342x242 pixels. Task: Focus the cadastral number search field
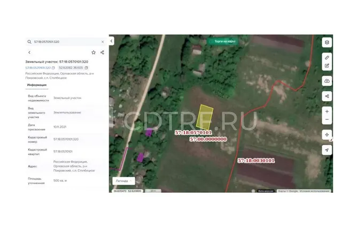tap(66, 42)
